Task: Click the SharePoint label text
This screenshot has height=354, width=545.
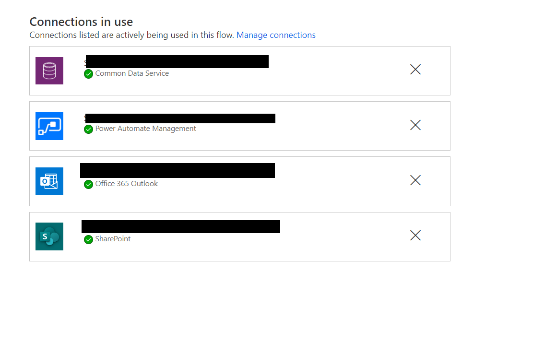Action: coord(112,239)
